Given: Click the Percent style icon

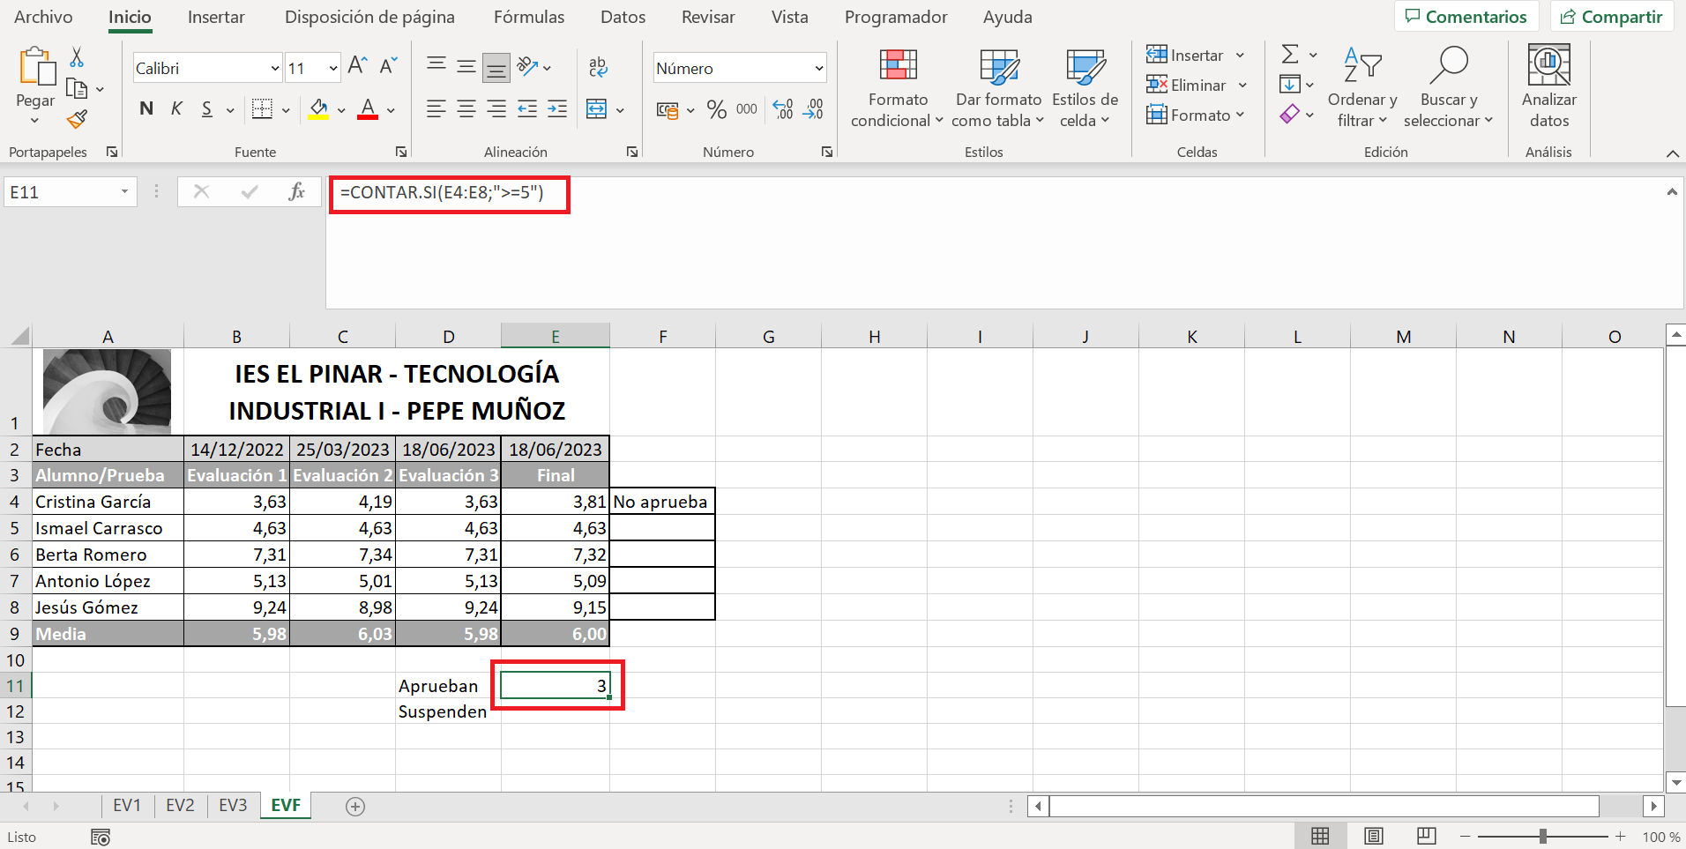Looking at the screenshot, I should pos(716,109).
